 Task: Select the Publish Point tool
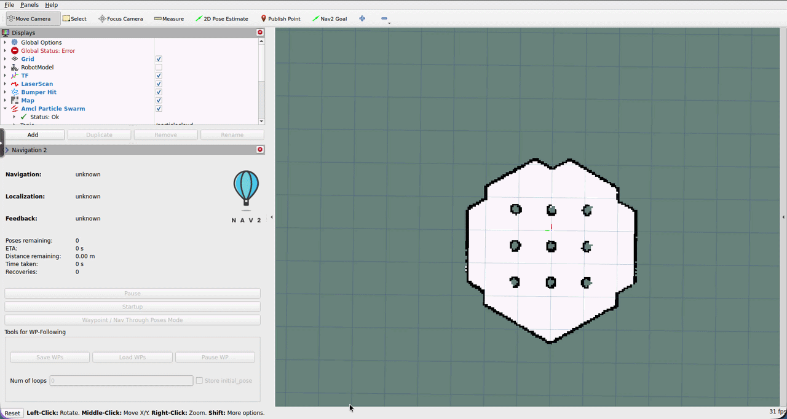click(280, 18)
